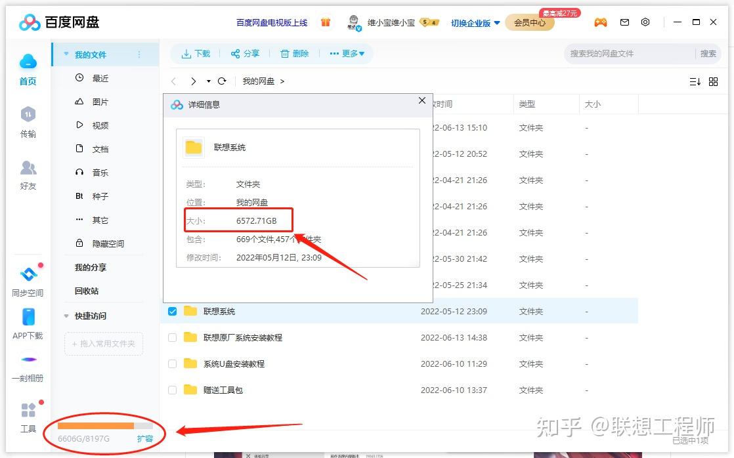Select the 赠送工具包 folder row
The height and width of the screenshot is (458, 734).
[x=400, y=390]
